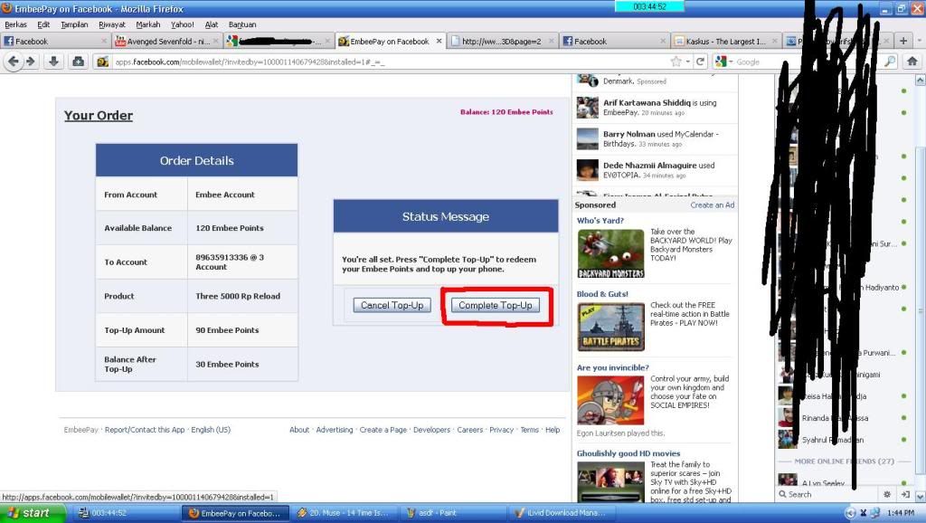Go back to the previous page
This screenshot has height=523, width=926.
(x=14, y=62)
